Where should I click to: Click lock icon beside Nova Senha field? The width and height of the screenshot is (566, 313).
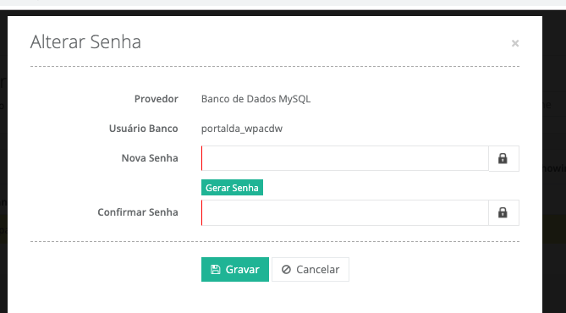point(503,158)
